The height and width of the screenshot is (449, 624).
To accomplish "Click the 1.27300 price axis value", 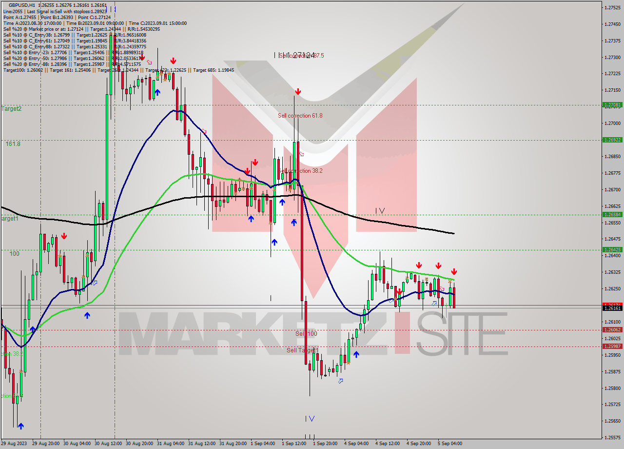I will pos(612,58).
